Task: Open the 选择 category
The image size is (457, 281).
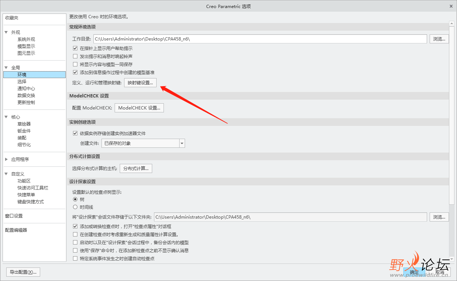Action: tap(22, 81)
